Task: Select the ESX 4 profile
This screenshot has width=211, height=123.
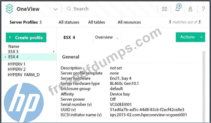Action: [29, 57]
